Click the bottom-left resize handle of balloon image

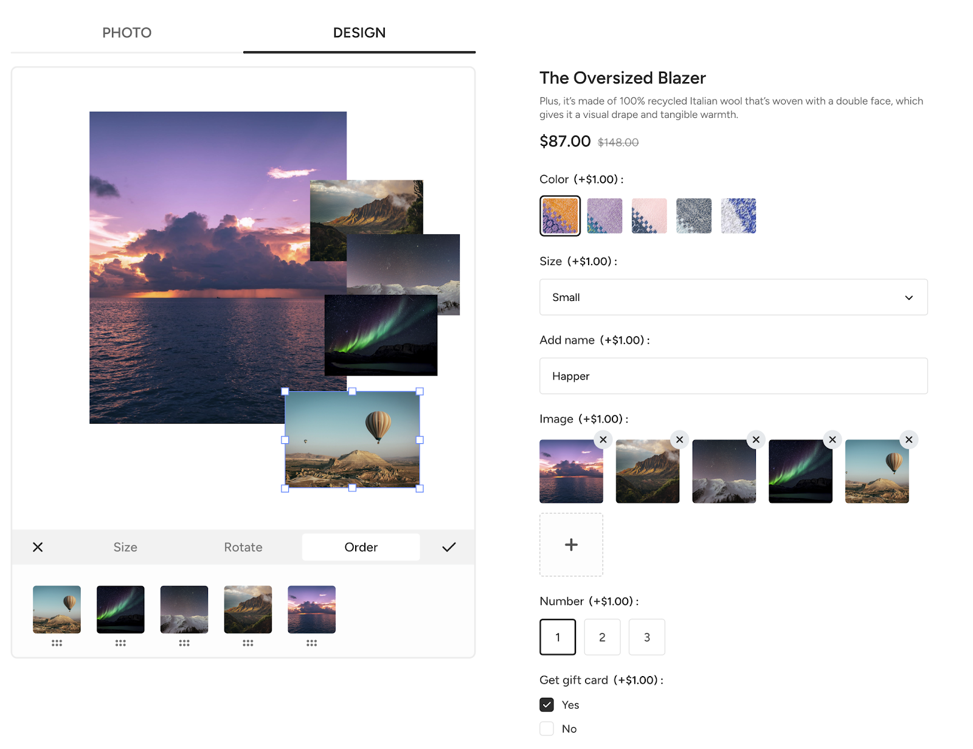pyautogui.click(x=285, y=488)
